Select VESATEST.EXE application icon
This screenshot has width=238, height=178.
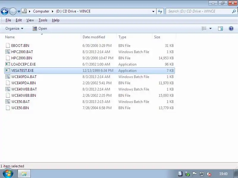coord(8,70)
